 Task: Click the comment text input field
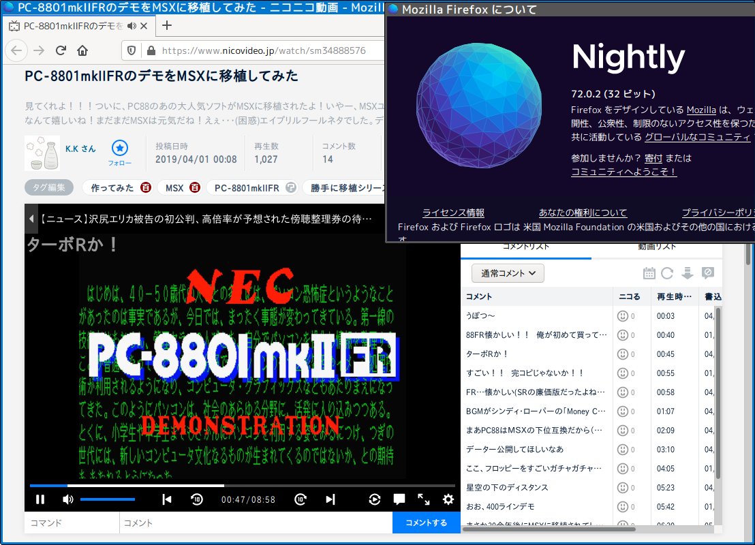click(x=256, y=523)
